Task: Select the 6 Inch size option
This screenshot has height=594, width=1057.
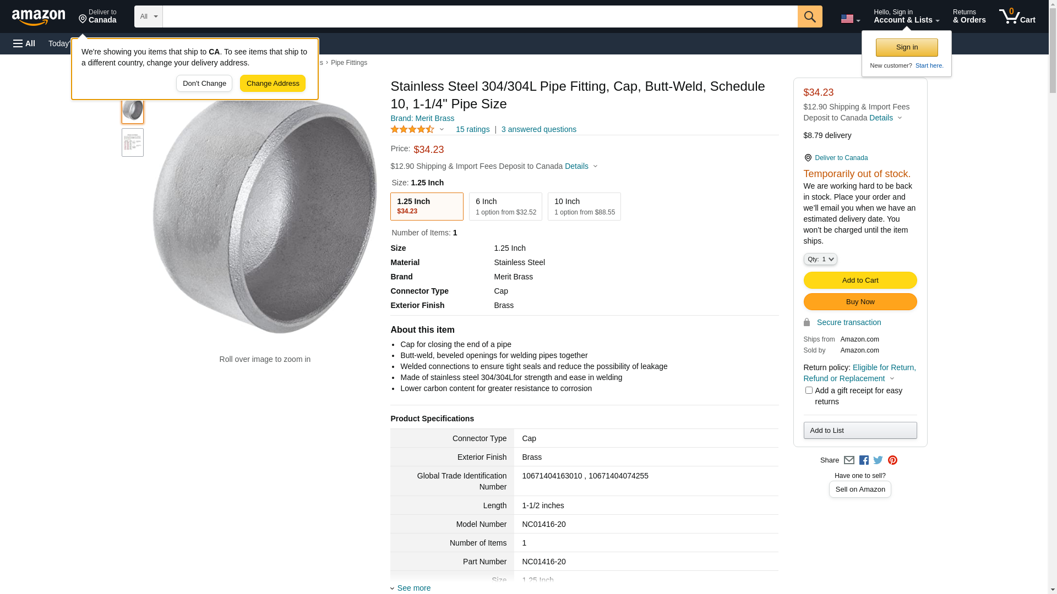Action: click(x=505, y=206)
